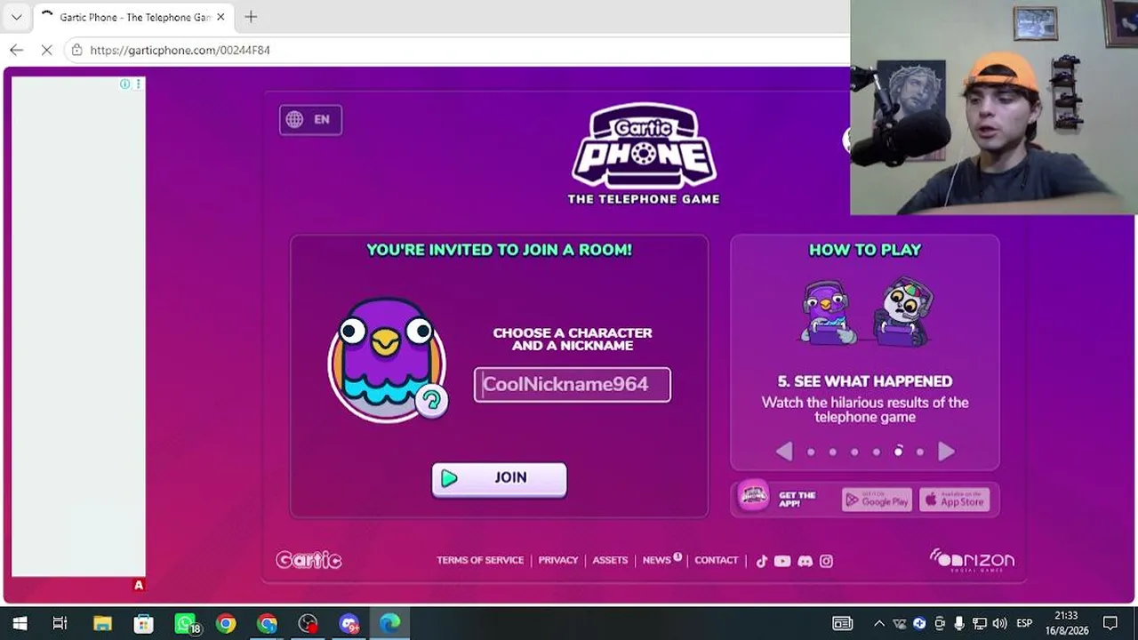Open the volume control in the tray
The width and height of the screenshot is (1138, 640).
click(999, 623)
